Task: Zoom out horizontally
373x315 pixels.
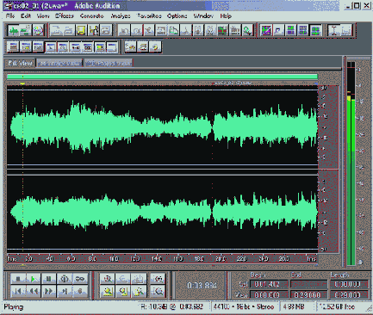Action: pos(123,279)
